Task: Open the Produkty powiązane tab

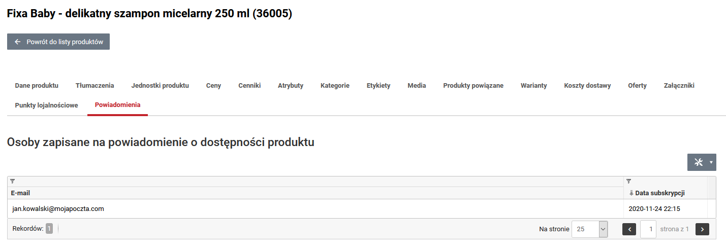Action: 473,85
